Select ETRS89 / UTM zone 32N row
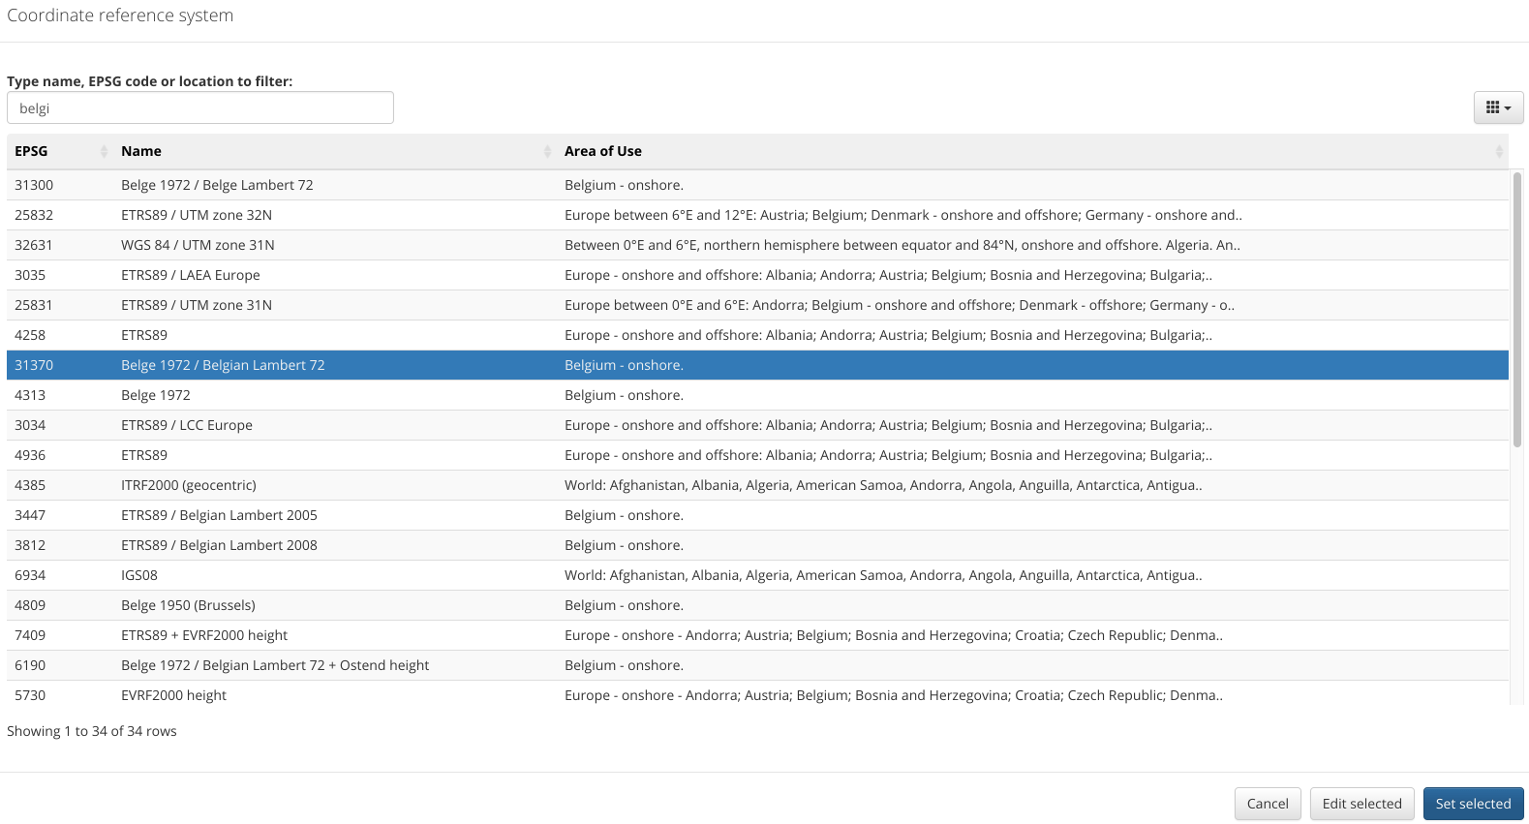The image size is (1529, 824). [197, 215]
